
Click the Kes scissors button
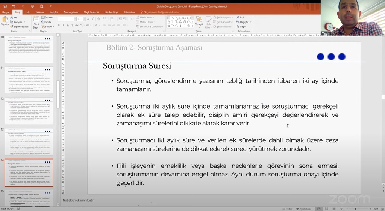[x=14, y=17]
